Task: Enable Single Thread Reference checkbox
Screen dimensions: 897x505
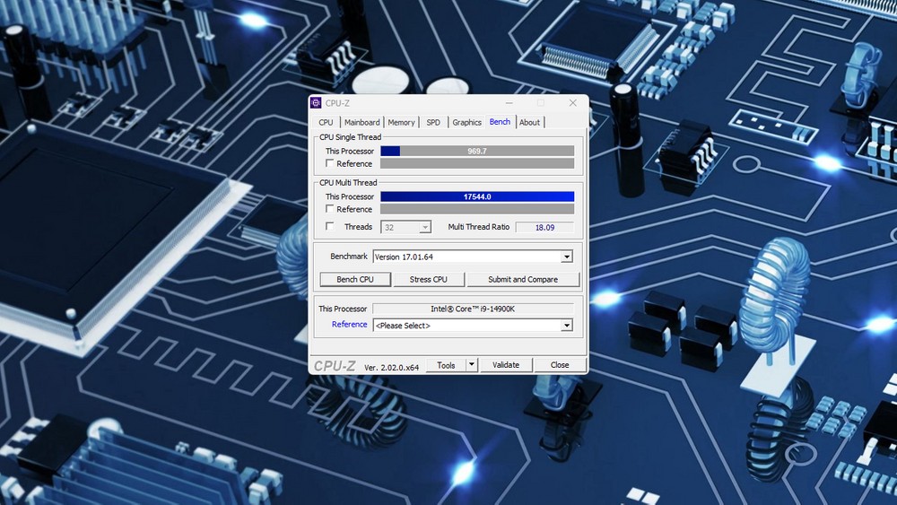Action: coord(329,163)
